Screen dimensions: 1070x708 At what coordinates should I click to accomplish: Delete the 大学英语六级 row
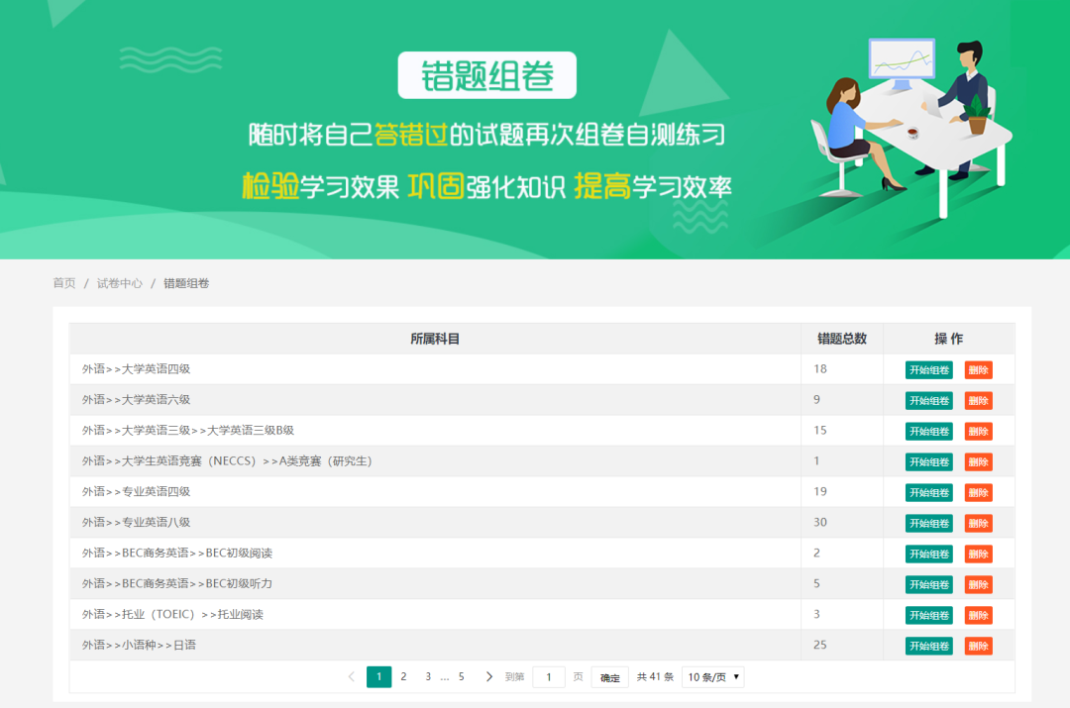coord(978,401)
